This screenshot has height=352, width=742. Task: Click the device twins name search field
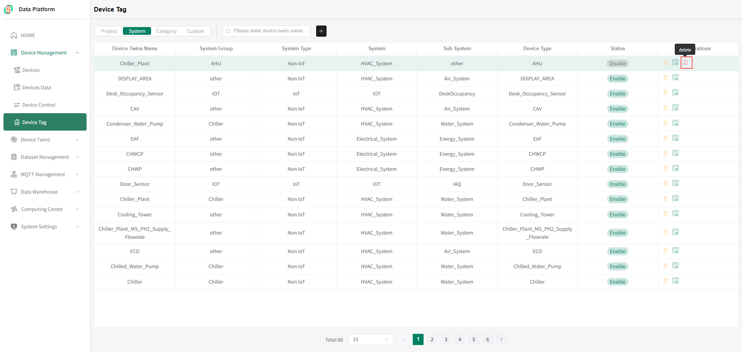pos(267,31)
